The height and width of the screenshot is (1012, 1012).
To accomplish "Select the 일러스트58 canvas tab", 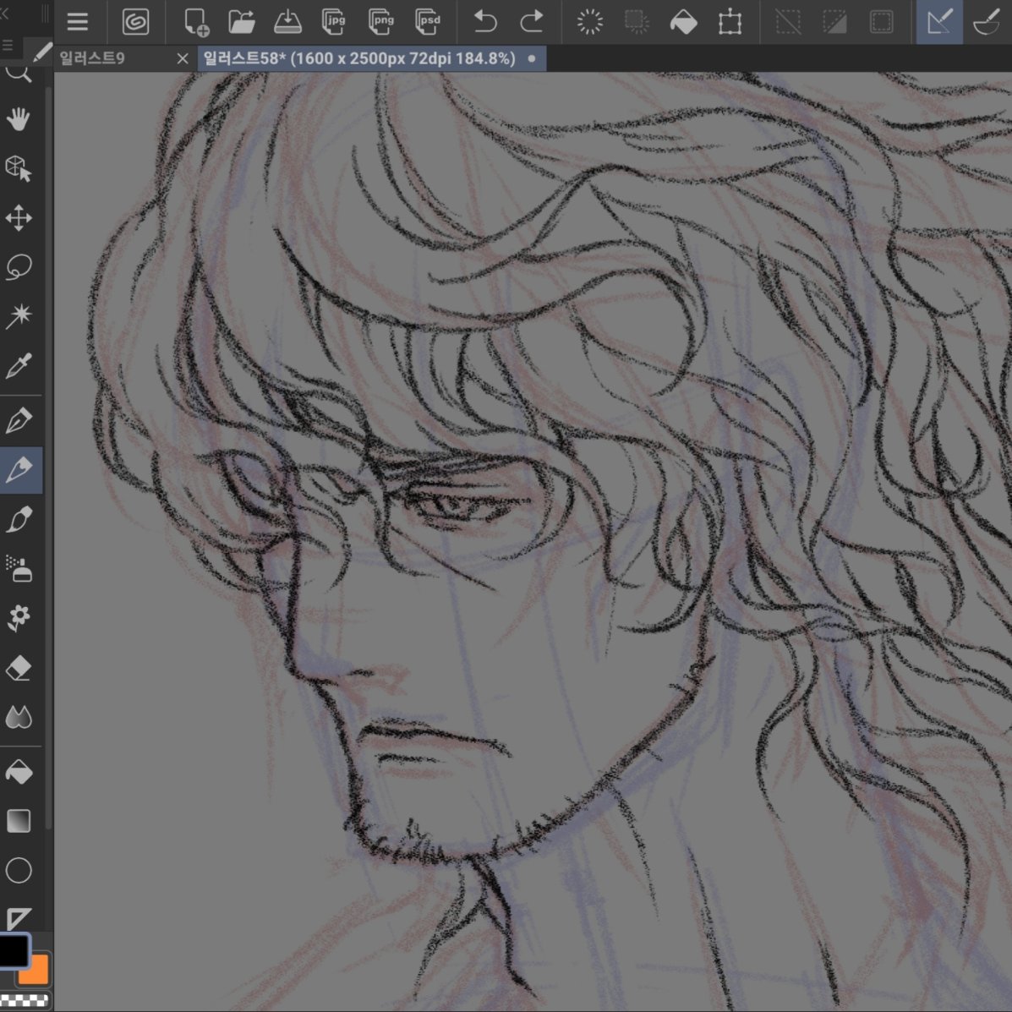I will pyautogui.click(x=372, y=58).
